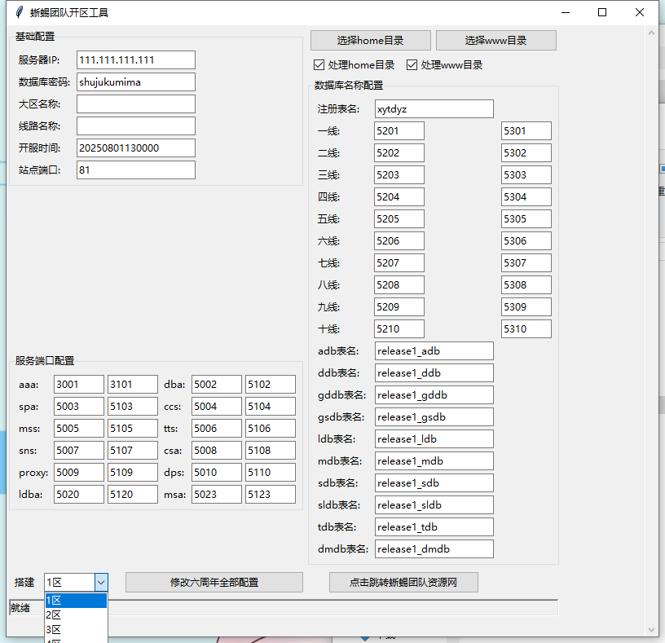Collapse the 搭建 zone dropdown arrow
Viewport: 665px width, 643px height.
101,582
